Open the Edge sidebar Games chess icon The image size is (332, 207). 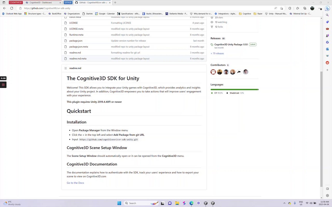(327, 35)
